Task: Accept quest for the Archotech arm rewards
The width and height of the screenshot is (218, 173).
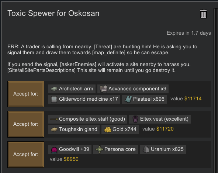Action: (26, 94)
